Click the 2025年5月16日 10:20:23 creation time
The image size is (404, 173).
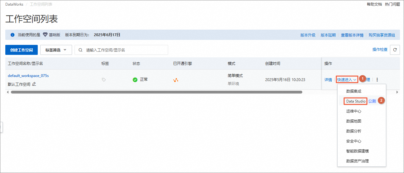(x=285, y=80)
